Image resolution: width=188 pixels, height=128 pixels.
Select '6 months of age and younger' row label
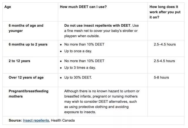click(x=26, y=28)
